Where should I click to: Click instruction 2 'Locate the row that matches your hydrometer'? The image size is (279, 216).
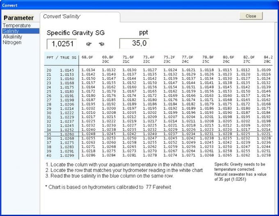[124, 171]
